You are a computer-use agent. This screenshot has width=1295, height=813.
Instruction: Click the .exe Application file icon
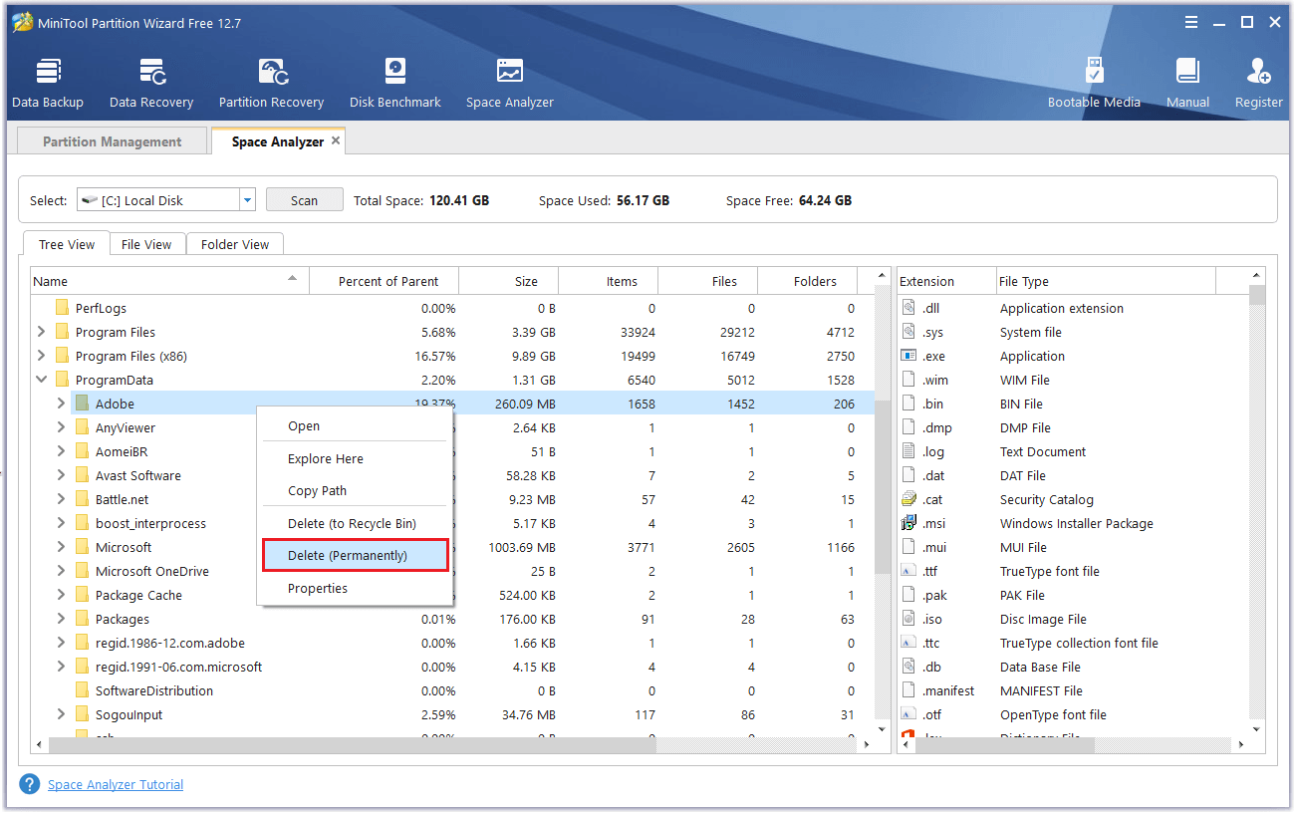(x=907, y=356)
